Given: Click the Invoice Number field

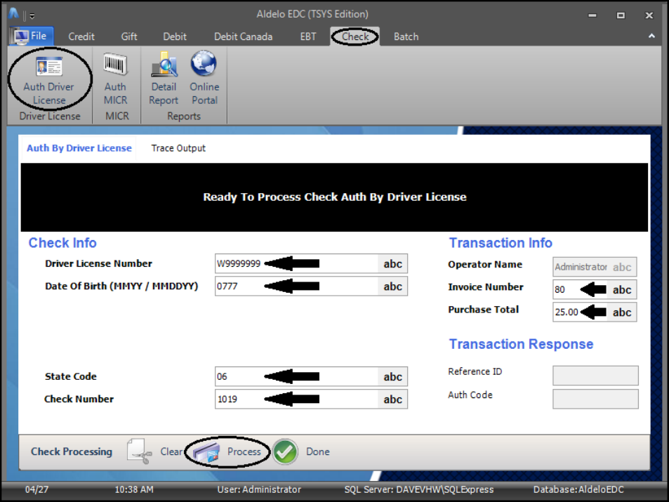Looking at the screenshot, I should pos(581,289).
